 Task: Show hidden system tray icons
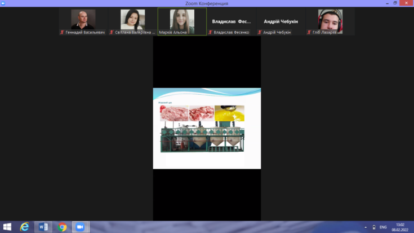(x=366, y=227)
